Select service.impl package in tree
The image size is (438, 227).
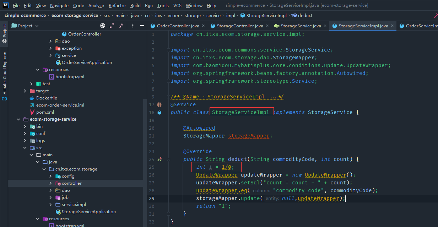coord(74,204)
